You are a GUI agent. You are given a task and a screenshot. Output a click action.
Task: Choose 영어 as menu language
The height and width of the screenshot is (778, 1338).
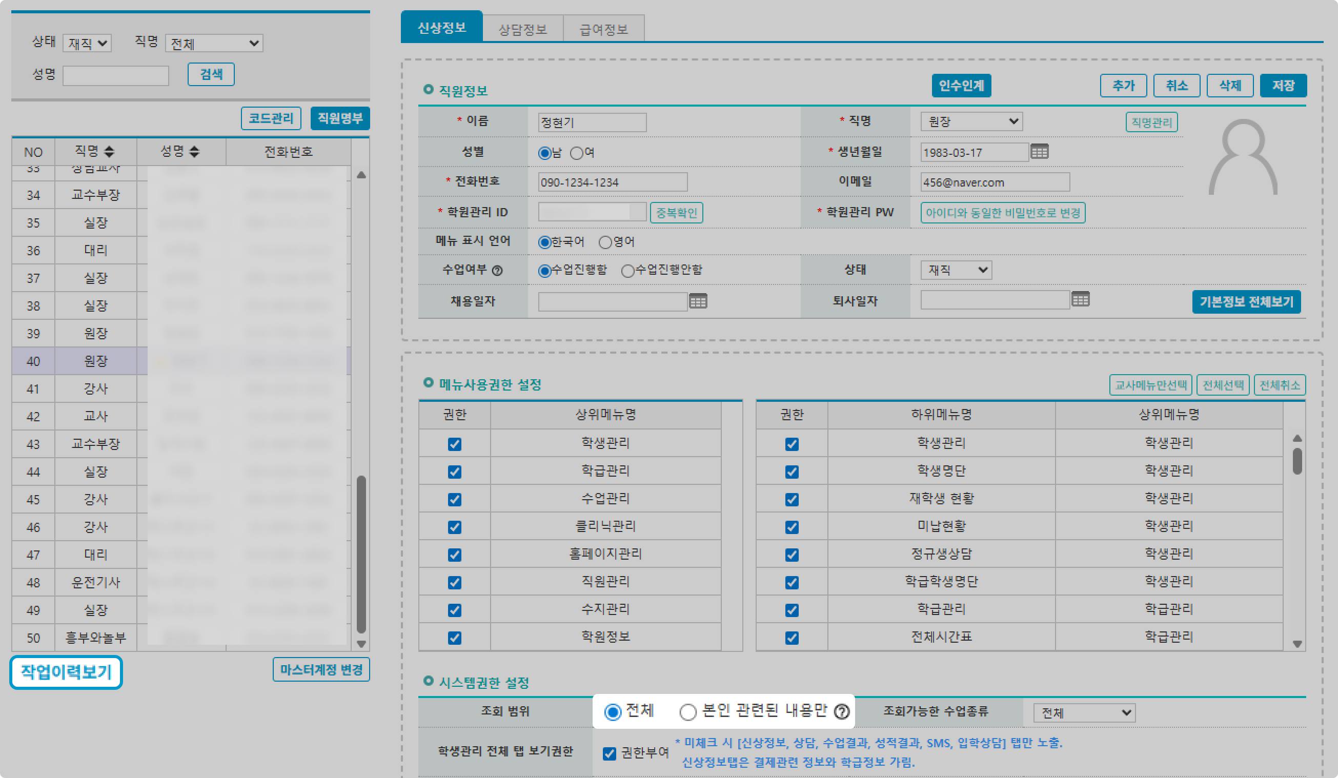coord(605,242)
